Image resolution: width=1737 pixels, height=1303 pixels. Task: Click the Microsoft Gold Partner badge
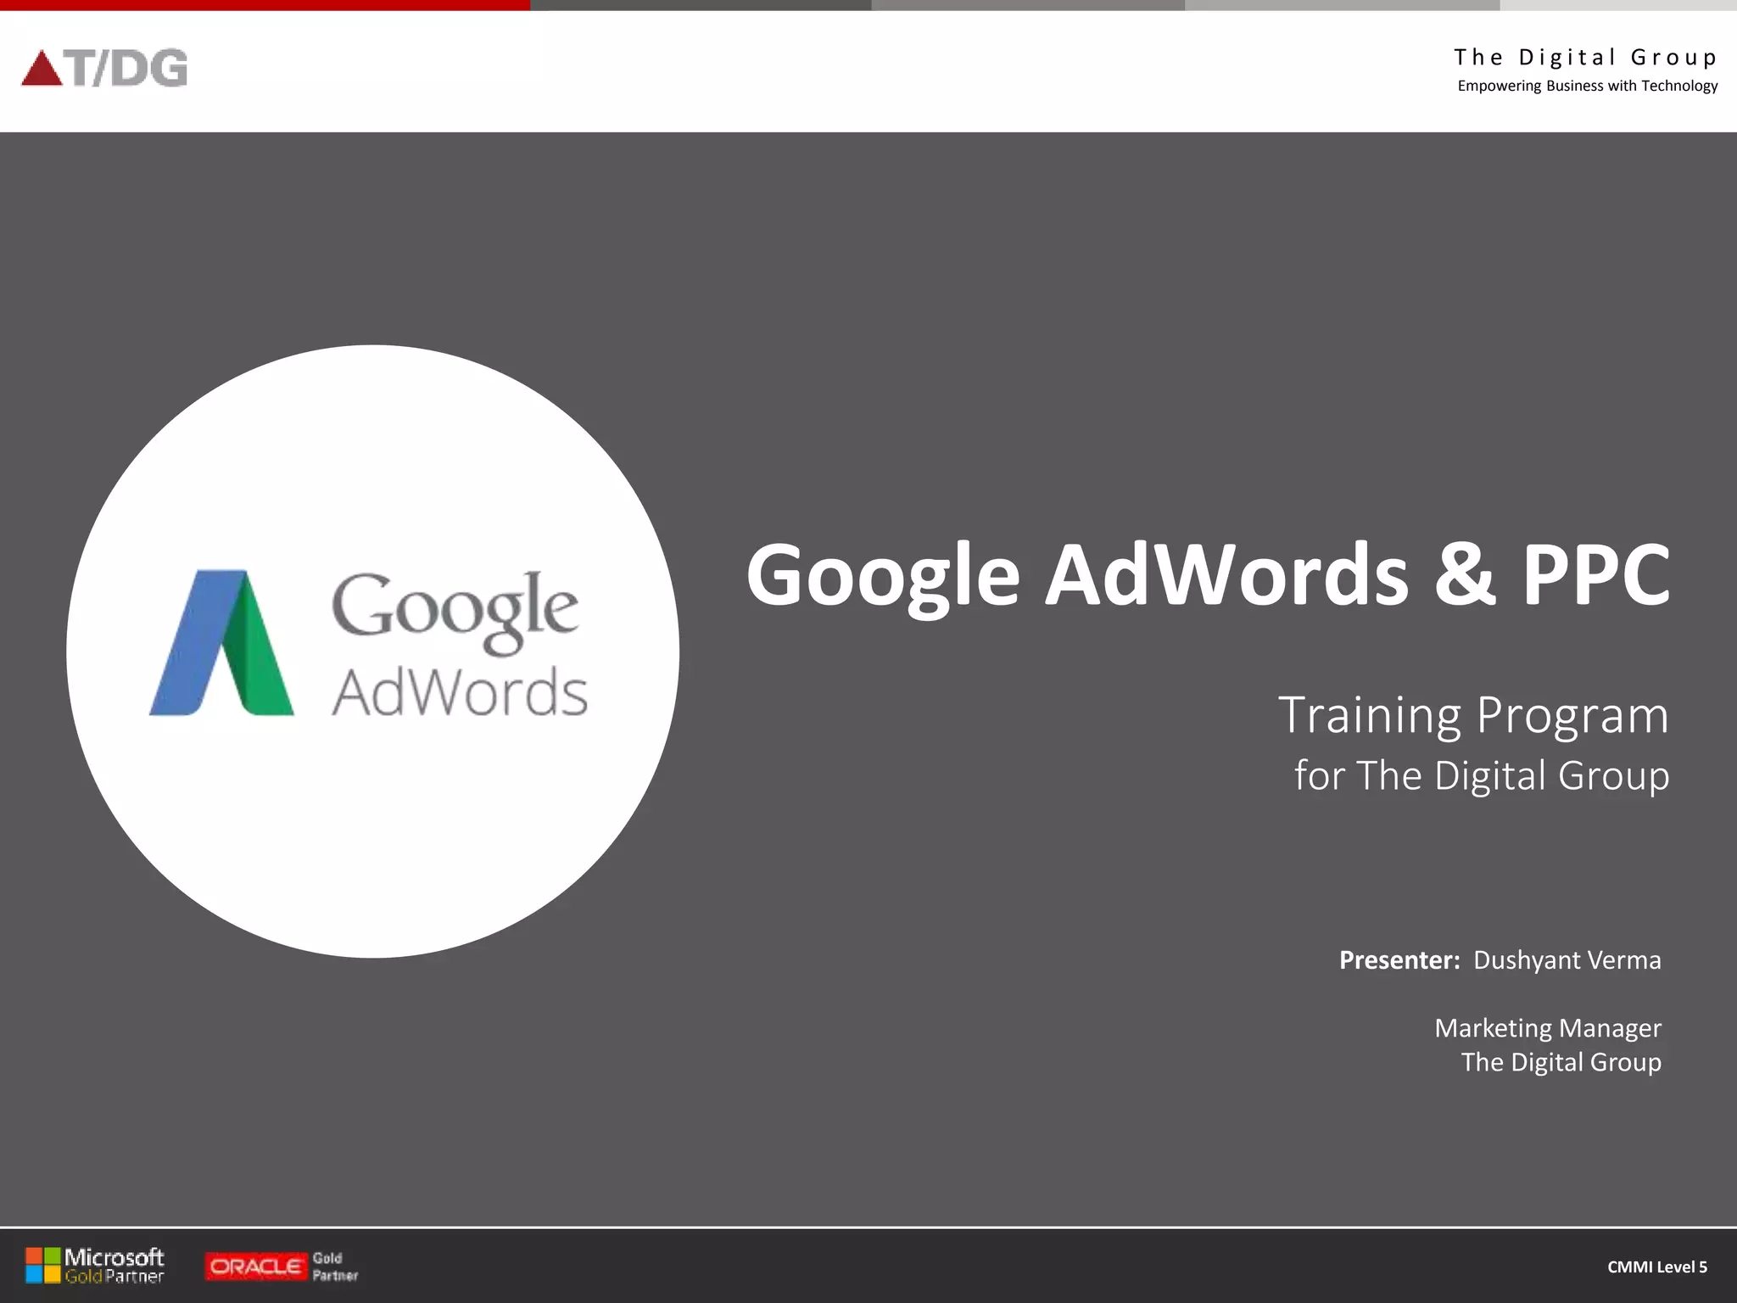[95, 1265]
